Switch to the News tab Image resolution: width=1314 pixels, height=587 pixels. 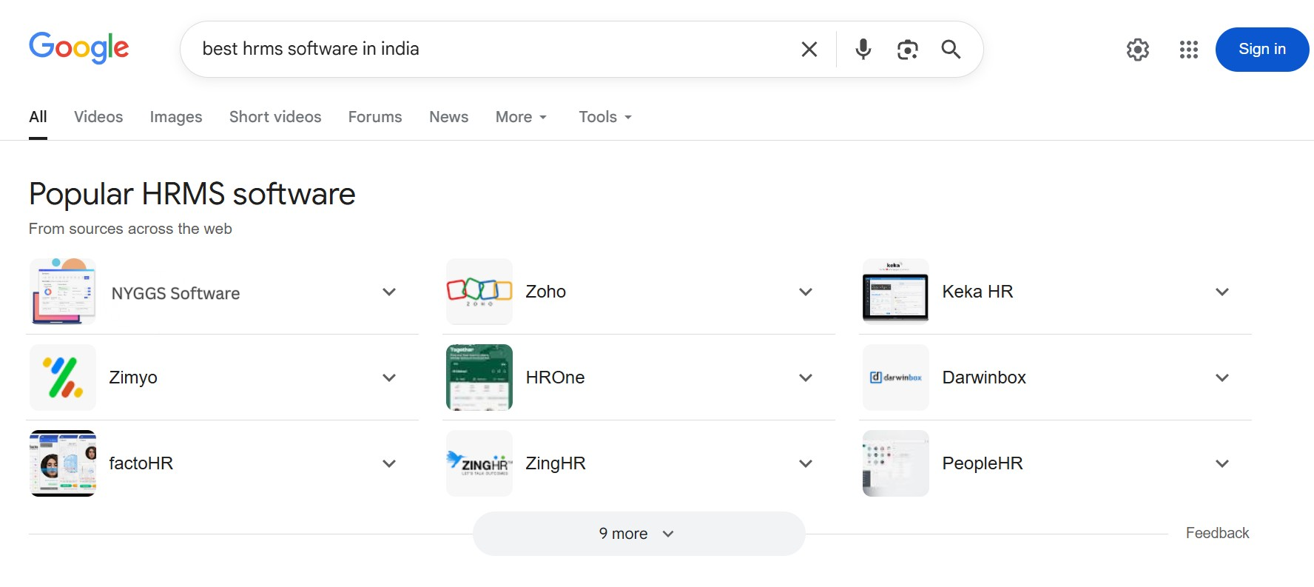coord(448,117)
